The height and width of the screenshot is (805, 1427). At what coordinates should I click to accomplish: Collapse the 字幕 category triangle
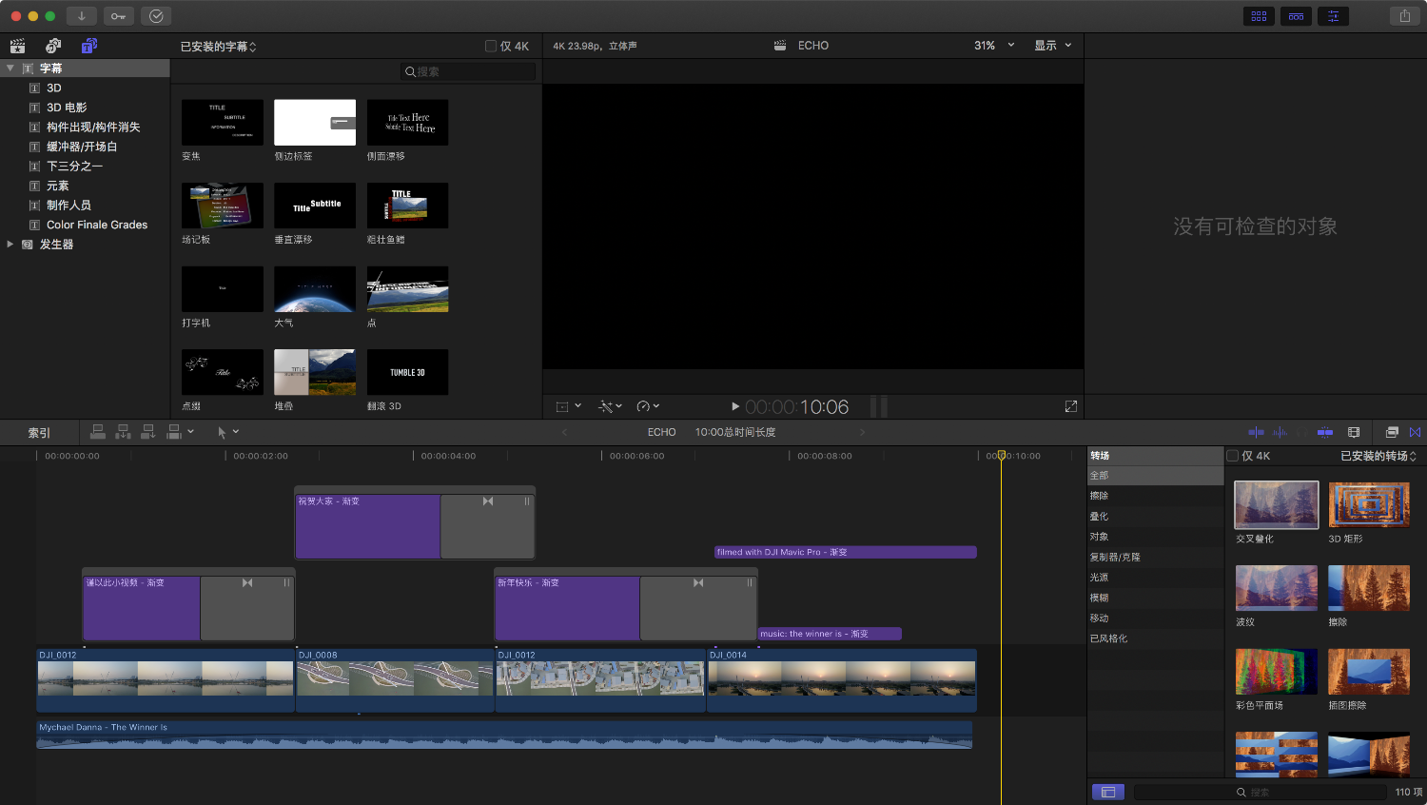point(10,69)
